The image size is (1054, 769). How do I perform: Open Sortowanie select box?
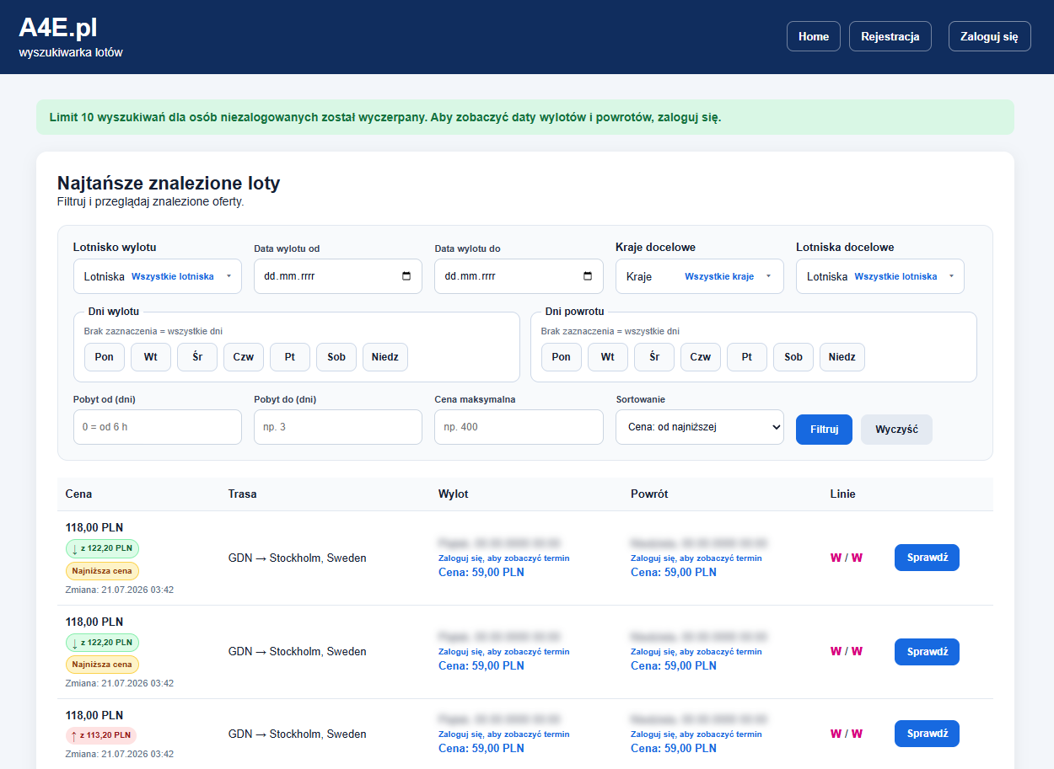tap(700, 427)
